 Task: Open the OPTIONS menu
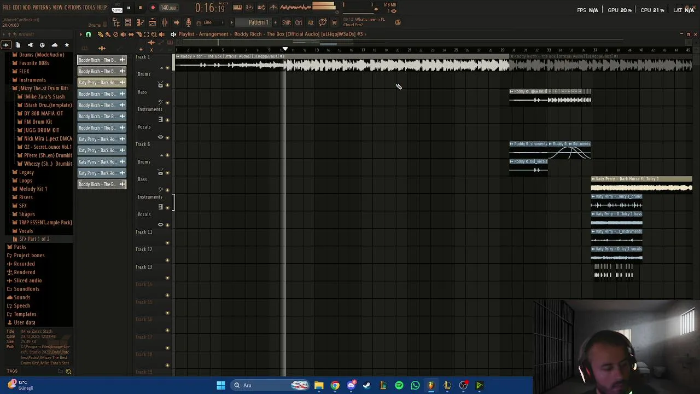(73, 8)
